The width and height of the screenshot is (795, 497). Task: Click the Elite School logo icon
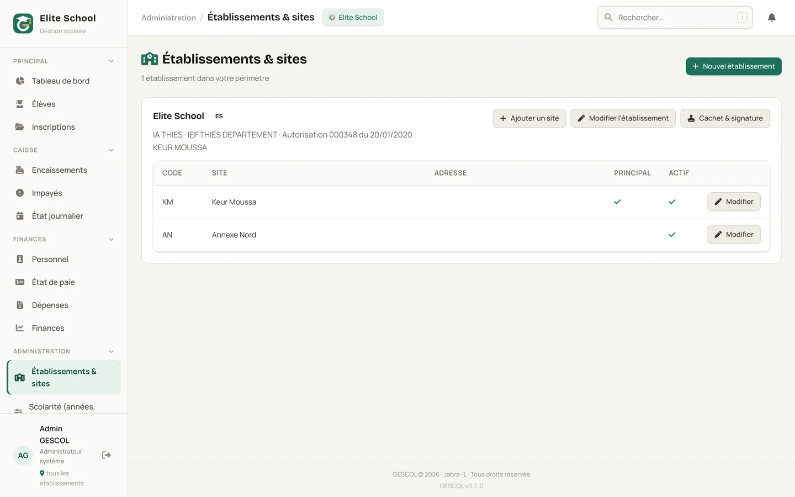pyautogui.click(x=23, y=24)
